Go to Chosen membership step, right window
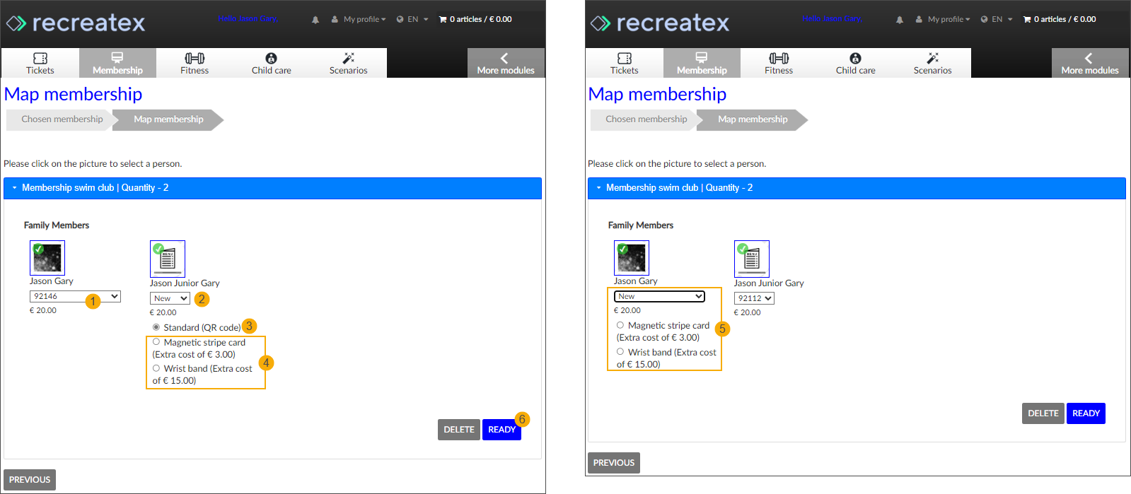Viewport: 1131px width, 494px height. tap(646, 119)
